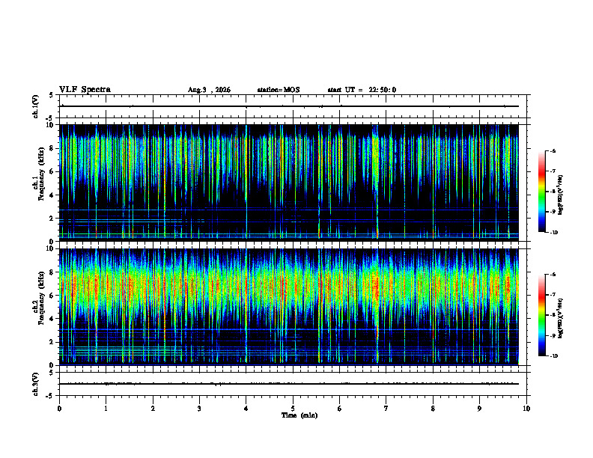Select the ch.1 "Frequency (kHz)" axis label
Viewport: 593px width, 458px height.
(x=41, y=174)
